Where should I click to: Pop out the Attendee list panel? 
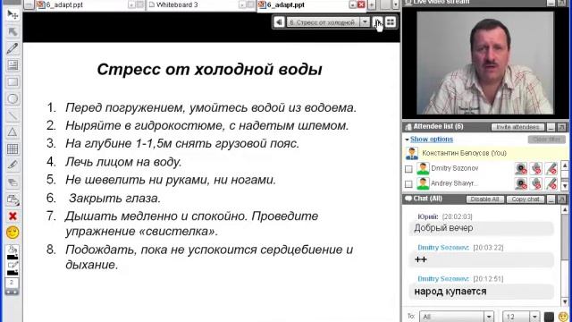click(x=561, y=127)
